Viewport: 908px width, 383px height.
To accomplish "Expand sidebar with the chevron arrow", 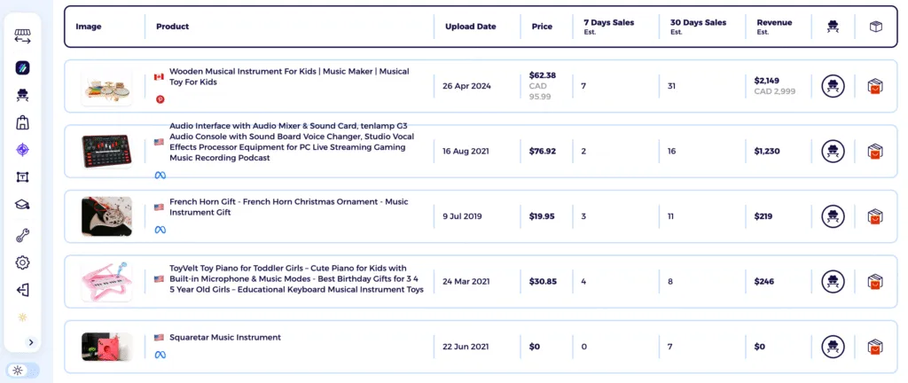I will point(31,342).
